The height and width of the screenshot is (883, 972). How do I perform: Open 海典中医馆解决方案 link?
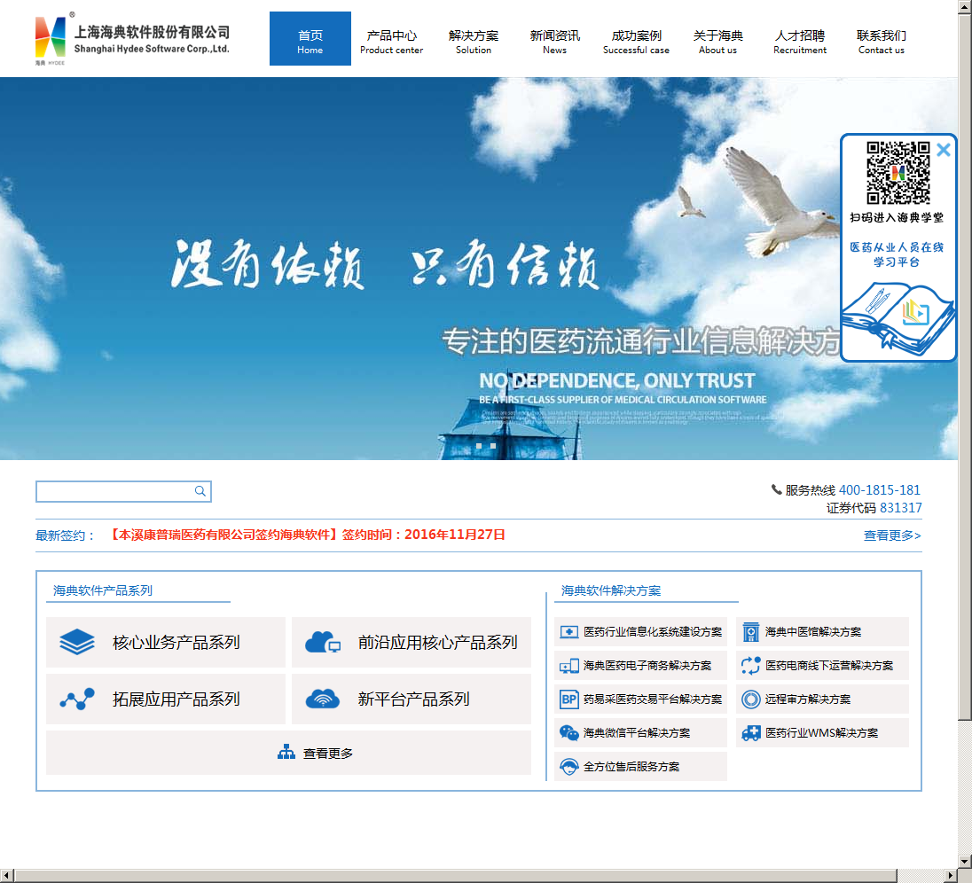822,632
